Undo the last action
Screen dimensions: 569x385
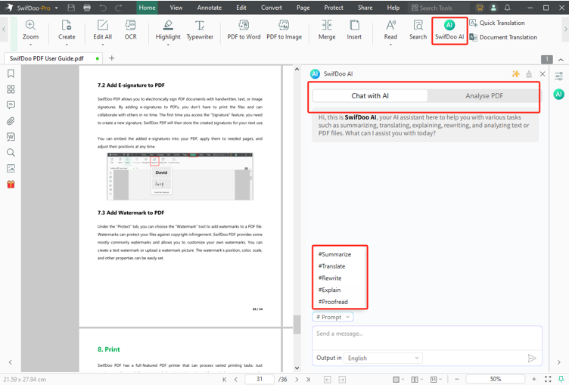pyautogui.click(x=103, y=8)
